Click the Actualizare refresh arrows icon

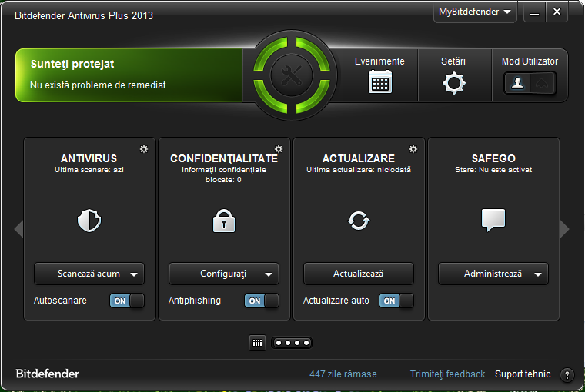358,221
